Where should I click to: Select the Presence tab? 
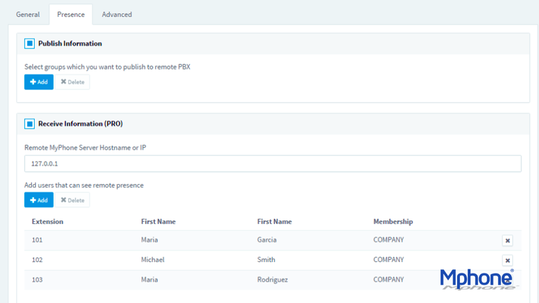(71, 15)
